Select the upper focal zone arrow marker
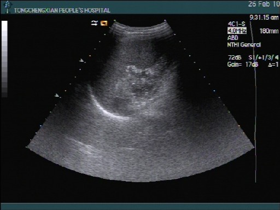This screenshot has height=210, width=280. coord(81,60)
